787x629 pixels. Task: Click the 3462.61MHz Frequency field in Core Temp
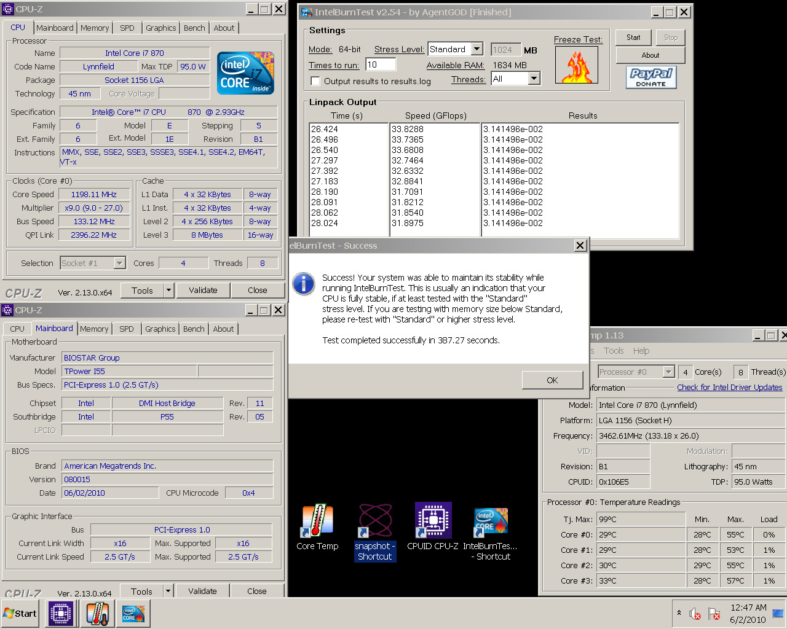pos(691,436)
